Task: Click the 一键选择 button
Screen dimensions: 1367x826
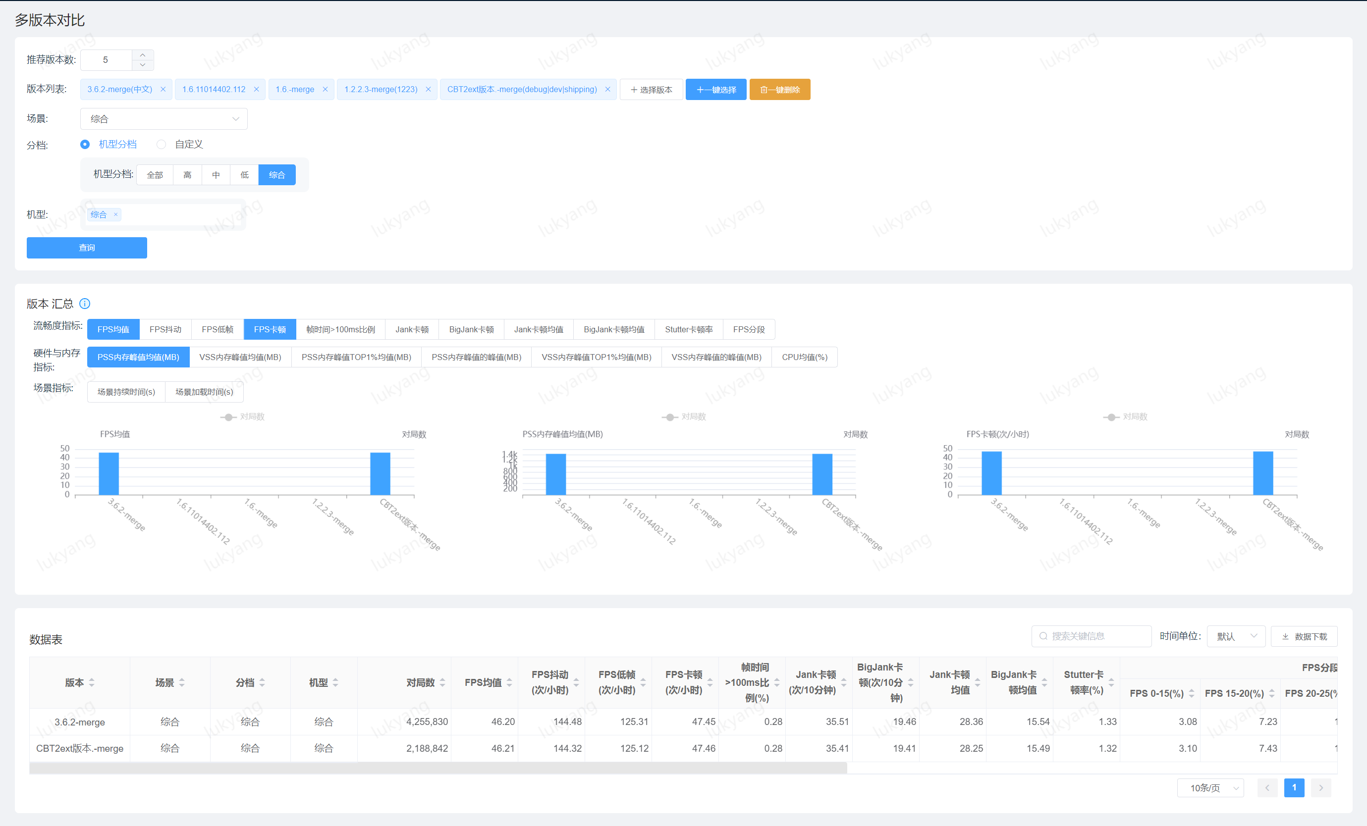Action: pos(715,89)
